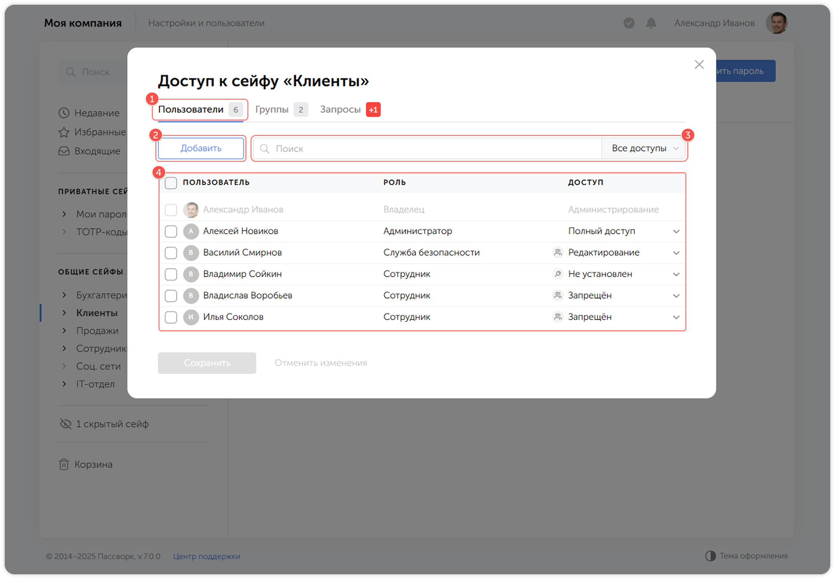Check the Василий Смирнов row checkbox
Viewport: 835px width, 579px height.
[x=171, y=253]
